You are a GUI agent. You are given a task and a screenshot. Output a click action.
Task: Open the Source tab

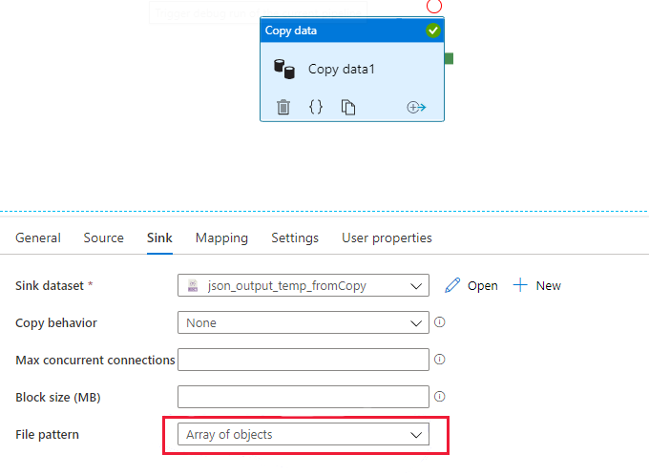pos(104,237)
